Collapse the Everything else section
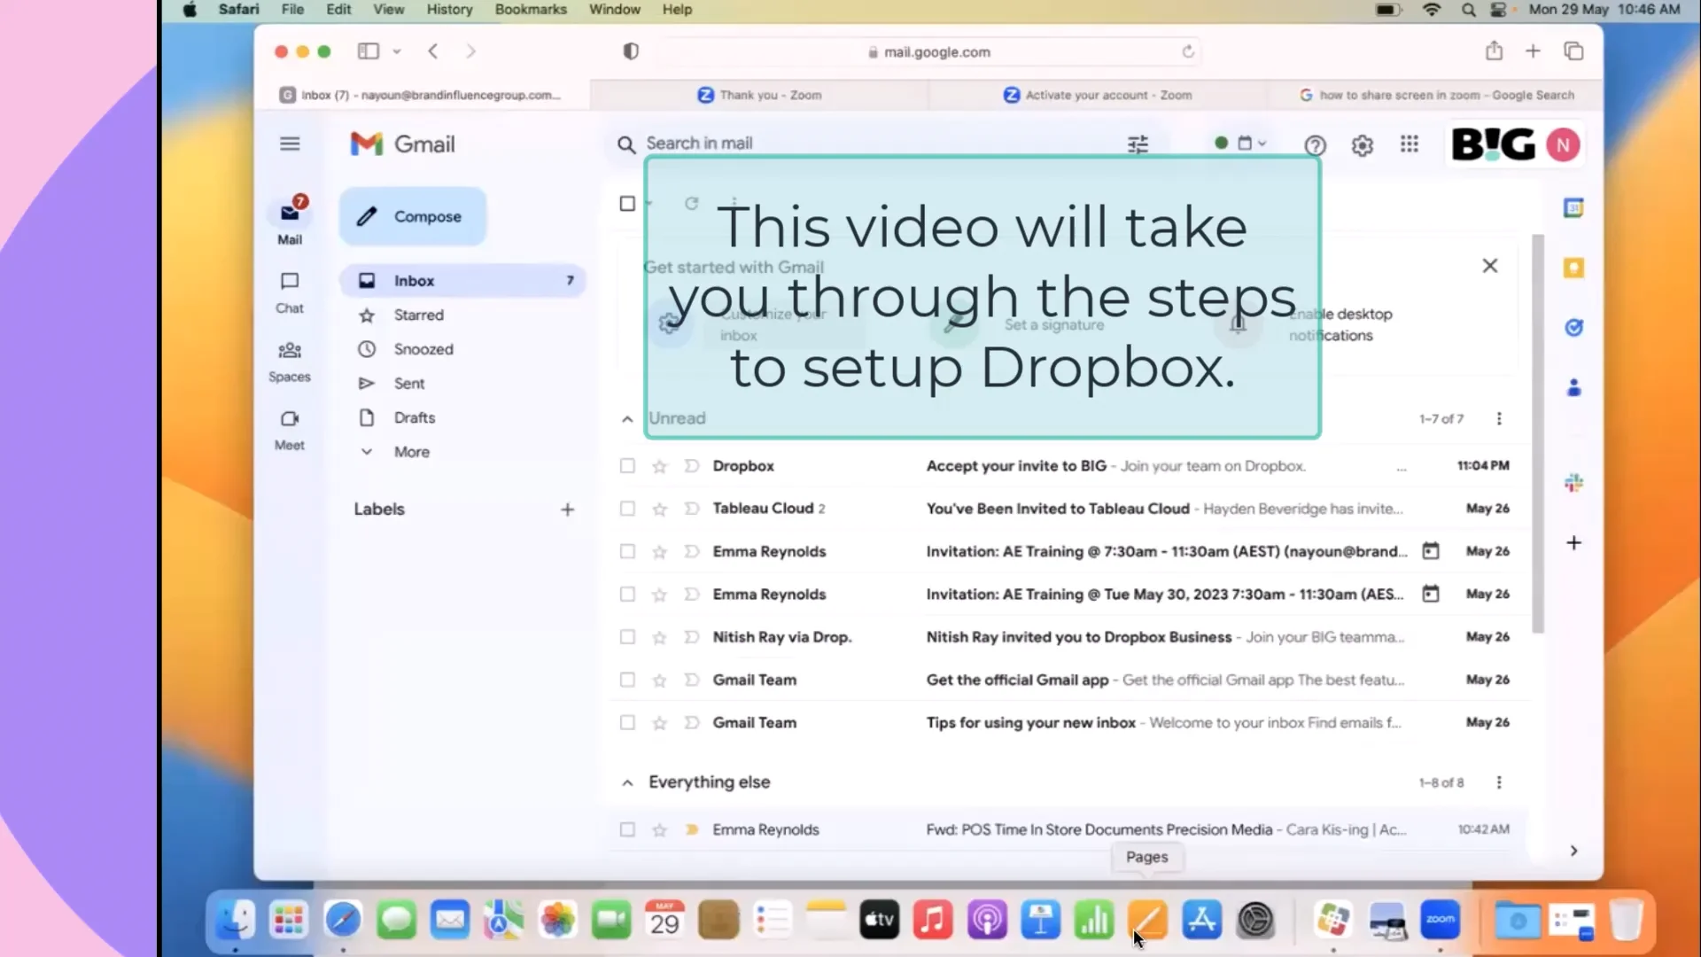The height and width of the screenshot is (957, 1701). click(x=626, y=782)
